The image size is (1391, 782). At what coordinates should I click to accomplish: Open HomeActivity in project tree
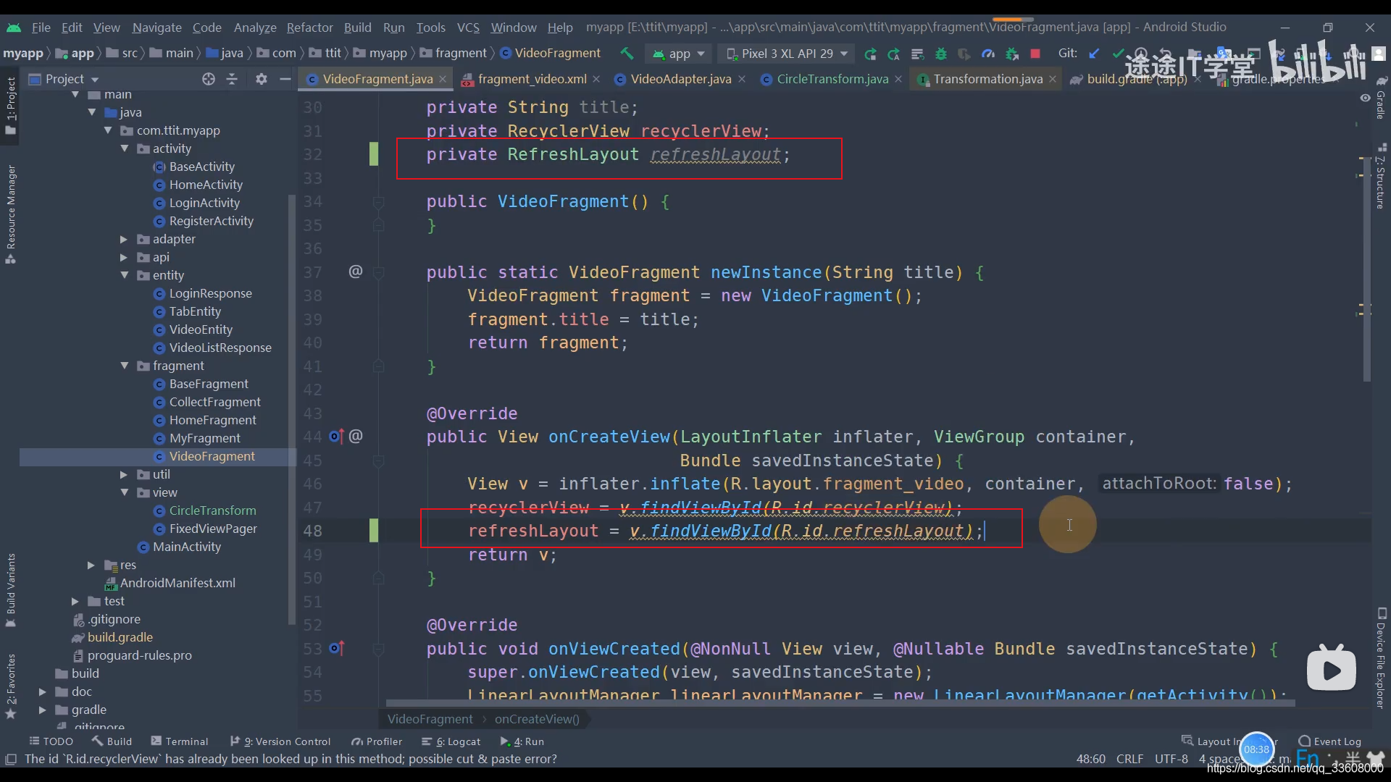point(206,185)
